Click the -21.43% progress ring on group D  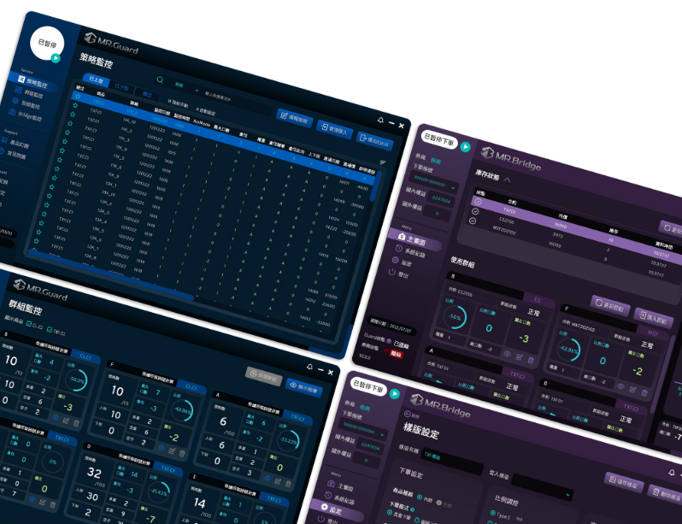[159, 492]
